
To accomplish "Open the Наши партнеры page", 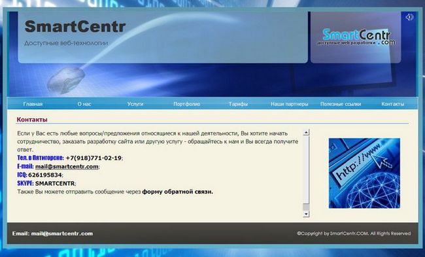I will click(289, 104).
